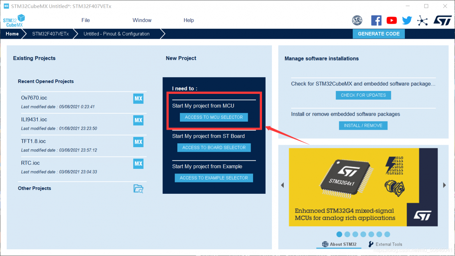455x256 pixels.
Task: Click 'Install or remove embedded software packages' text
Action: 346,114
